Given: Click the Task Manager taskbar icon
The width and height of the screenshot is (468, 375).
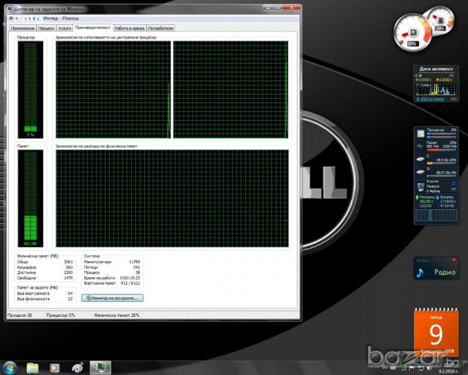Looking at the screenshot, I should tap(99, 367).
